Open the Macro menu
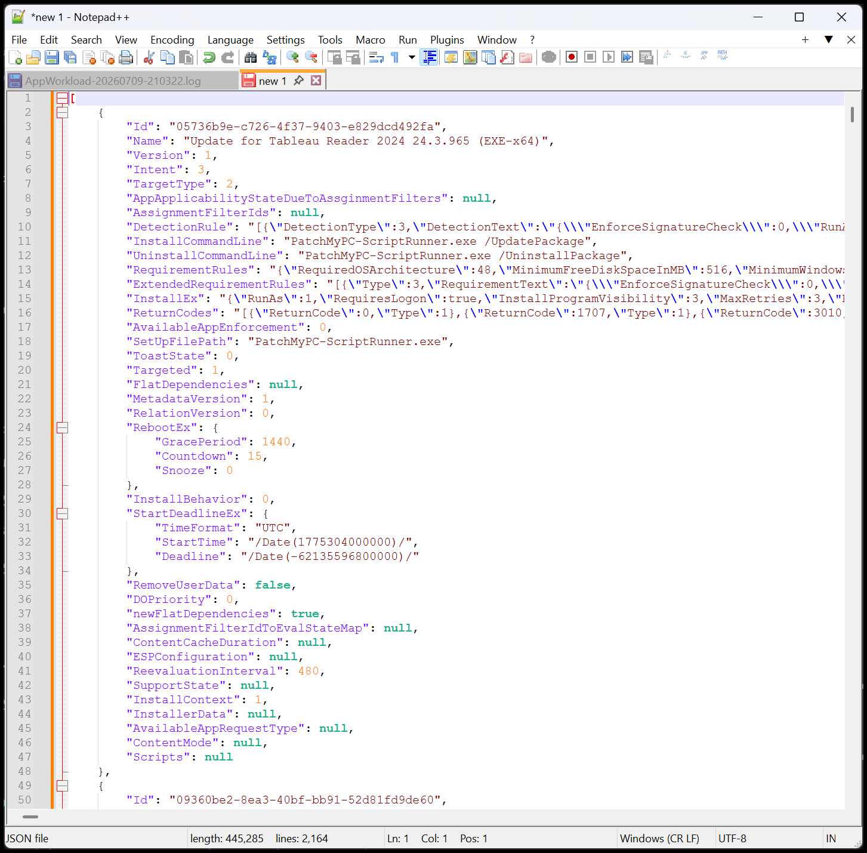 [x=371, y=39]
